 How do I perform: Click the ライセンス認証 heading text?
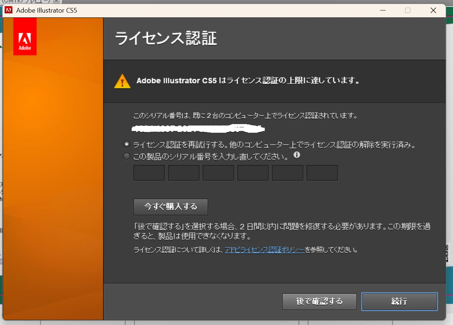[x=166, y=38]
